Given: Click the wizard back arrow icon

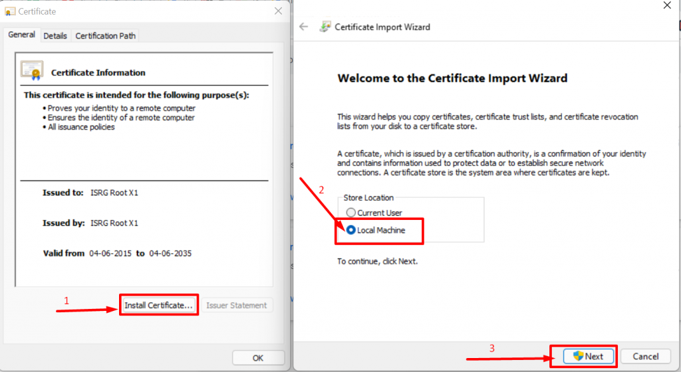Looking at the screenshot, I should 304,27.
